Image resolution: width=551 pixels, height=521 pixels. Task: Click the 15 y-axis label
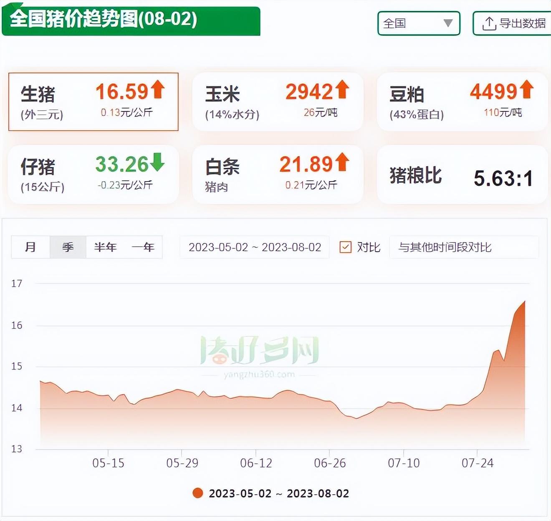pos(17,366)
